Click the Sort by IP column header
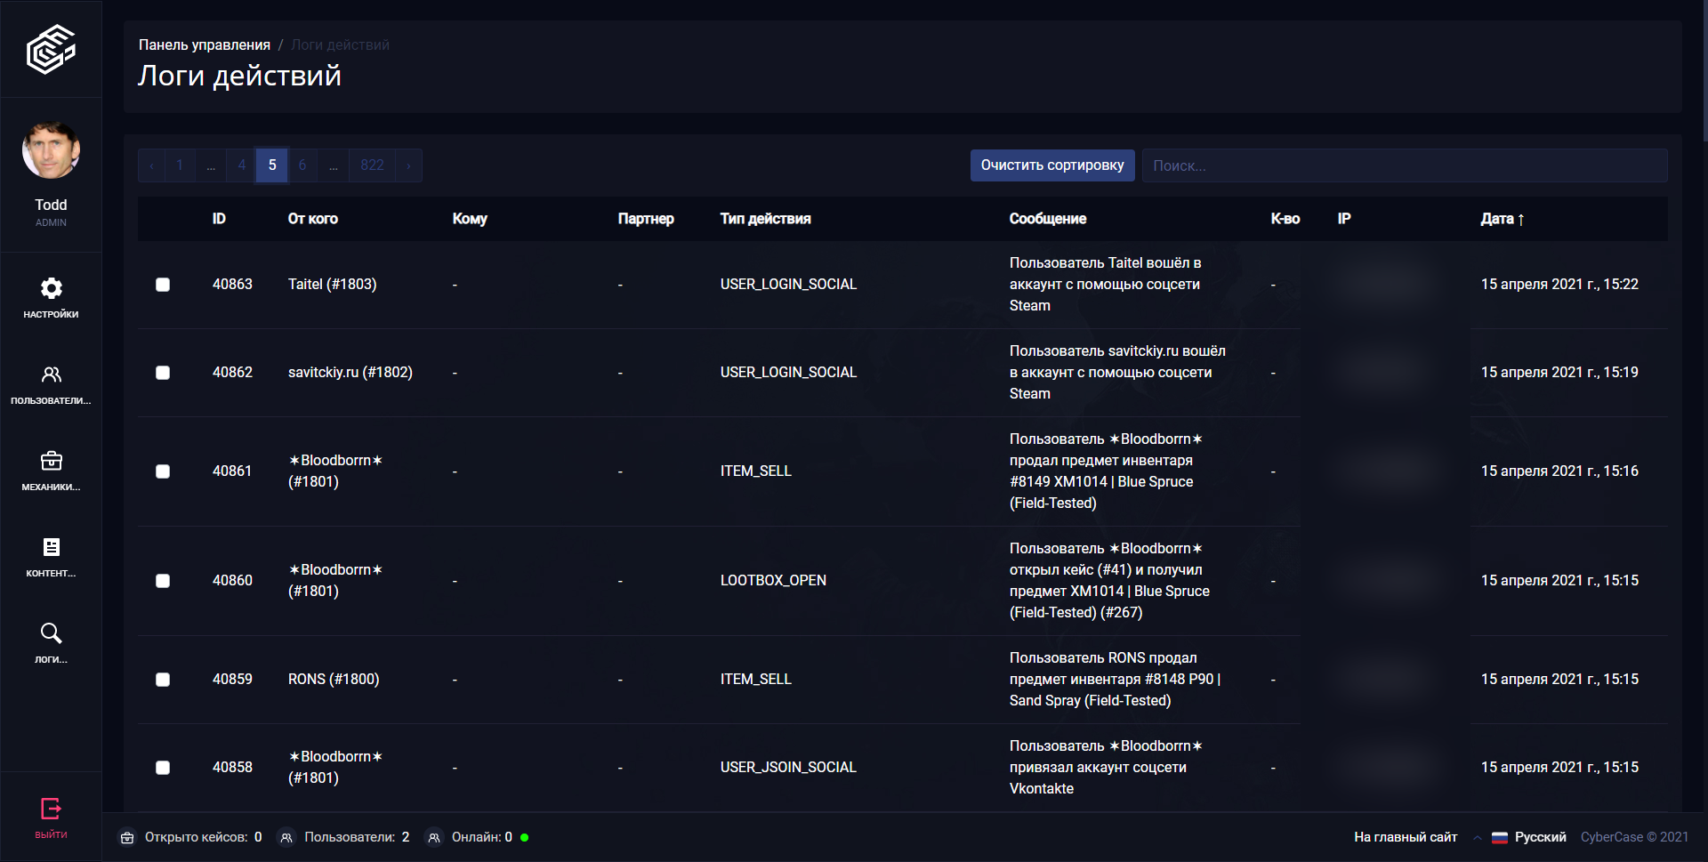1708x862 pixels. (1344, 219)
